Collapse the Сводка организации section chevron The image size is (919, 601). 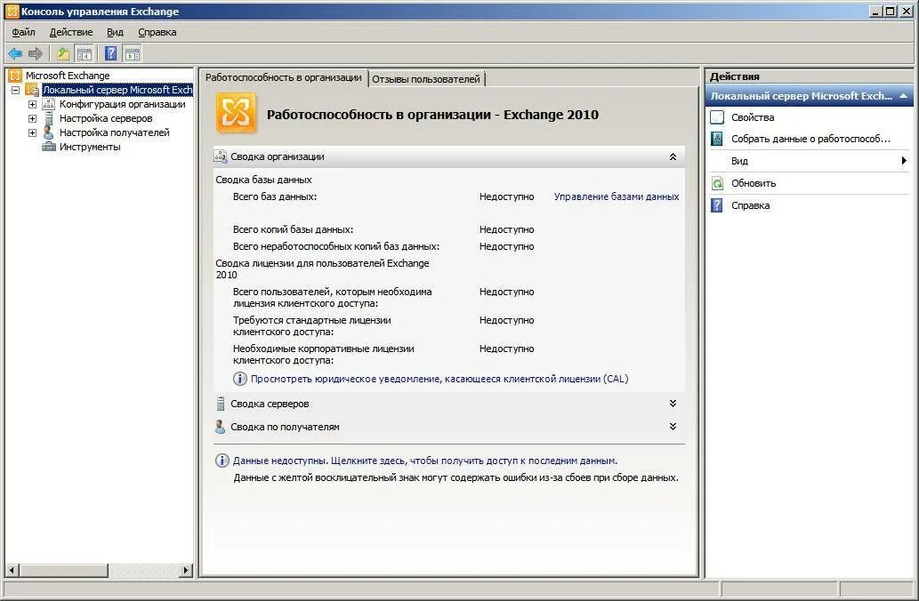pyautogui.click(x=673, y=156)
